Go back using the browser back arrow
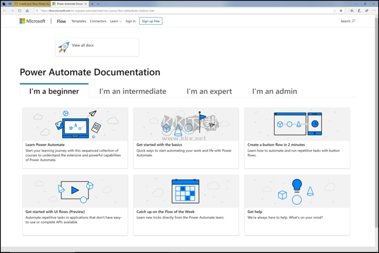This screenshot has width=379, height=253. pos(5,11)
